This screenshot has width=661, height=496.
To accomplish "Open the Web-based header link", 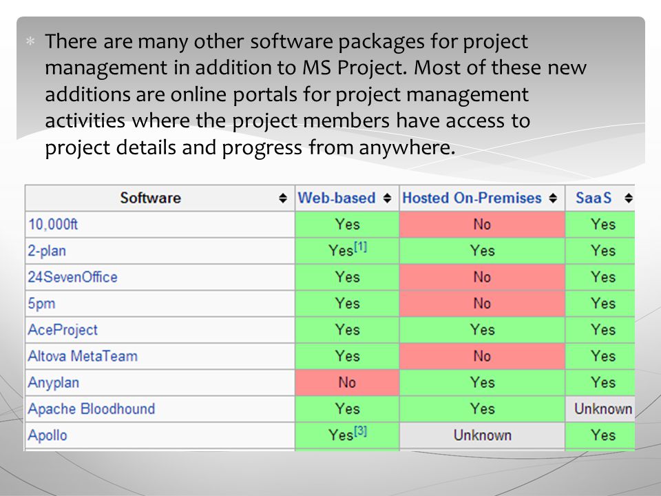I will tap(337, 198).
